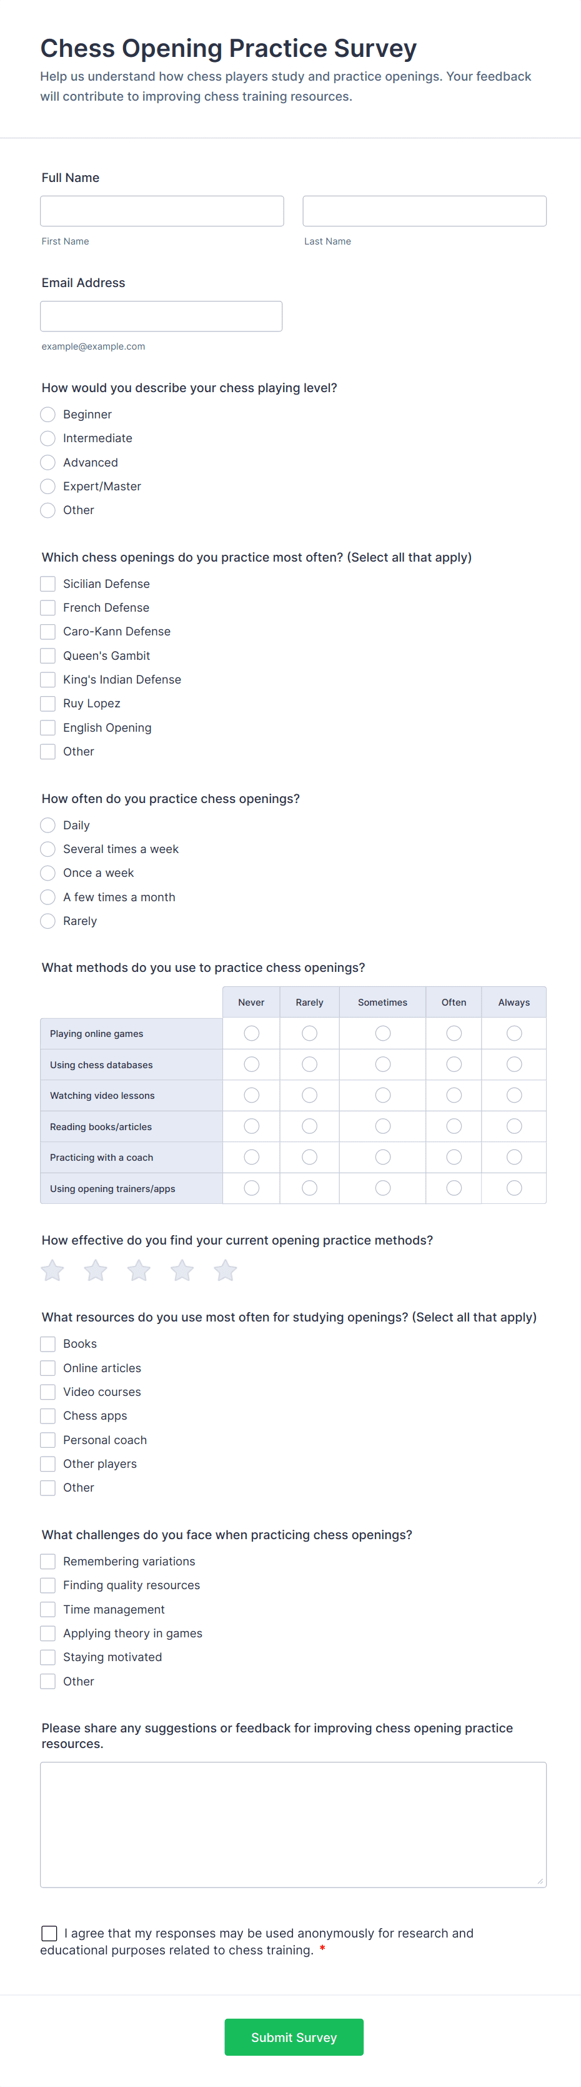Check the Sicilian Defense opening checkbox
This screenshot has height=2087, width=581.
pyautogui.click(x=47, y=584)
